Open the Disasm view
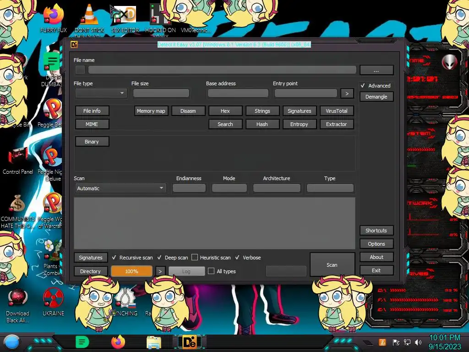 pyautogui.click(x=188, y=111)
